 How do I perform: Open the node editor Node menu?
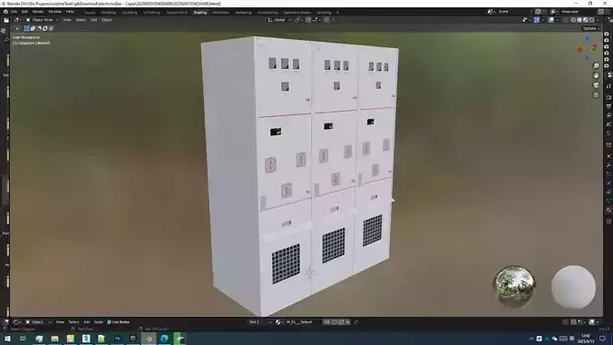point(99,322)
